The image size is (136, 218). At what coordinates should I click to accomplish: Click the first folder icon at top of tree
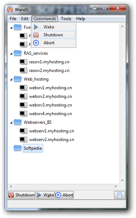18,27
